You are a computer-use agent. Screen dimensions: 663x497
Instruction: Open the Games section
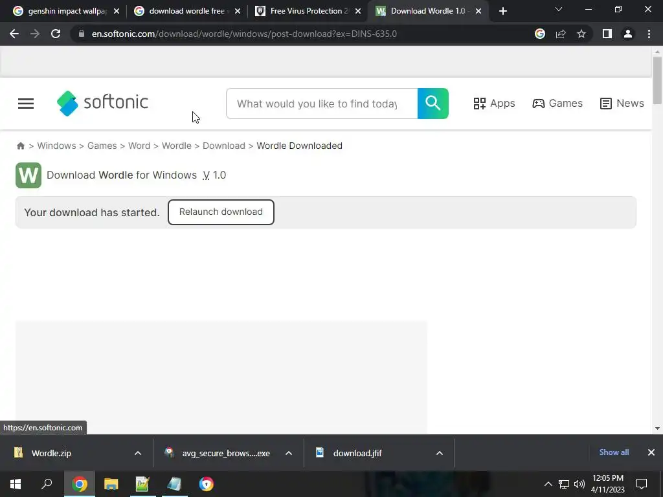click(557, 104)
